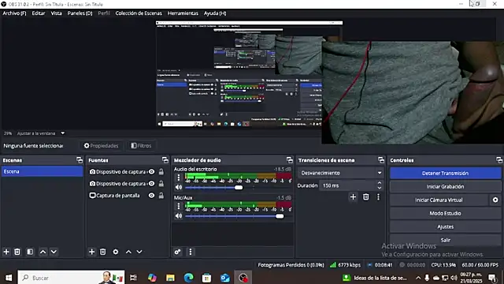Image resolution: width=504 pixels, height=284 pixels.
Task: Open advanced audio properties gears icon
Action: pyautogui.click(x=177, y=252)
